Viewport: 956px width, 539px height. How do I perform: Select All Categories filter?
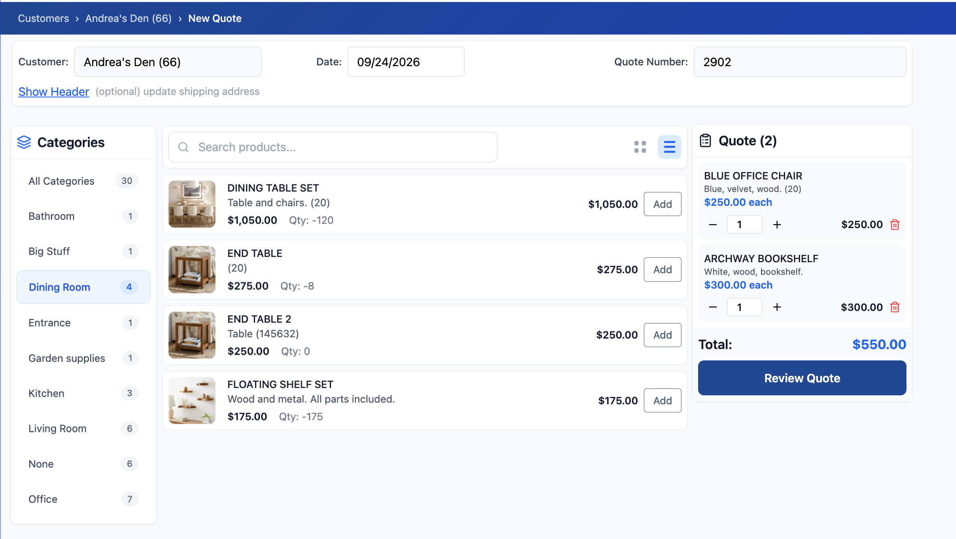click(83, 181)
